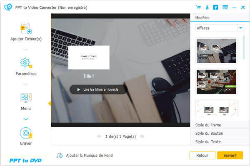Click the Retour button

(202, 155)
